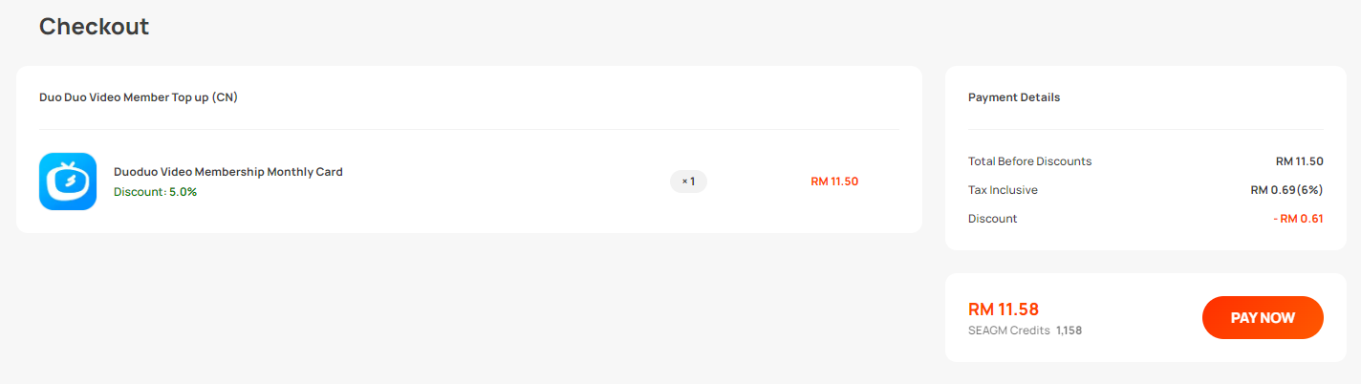Viewport: 1361px width, 384px height.
Task: Click the Total Before Discounts label
Action: pyautogui.click(x=1029, y=161)
